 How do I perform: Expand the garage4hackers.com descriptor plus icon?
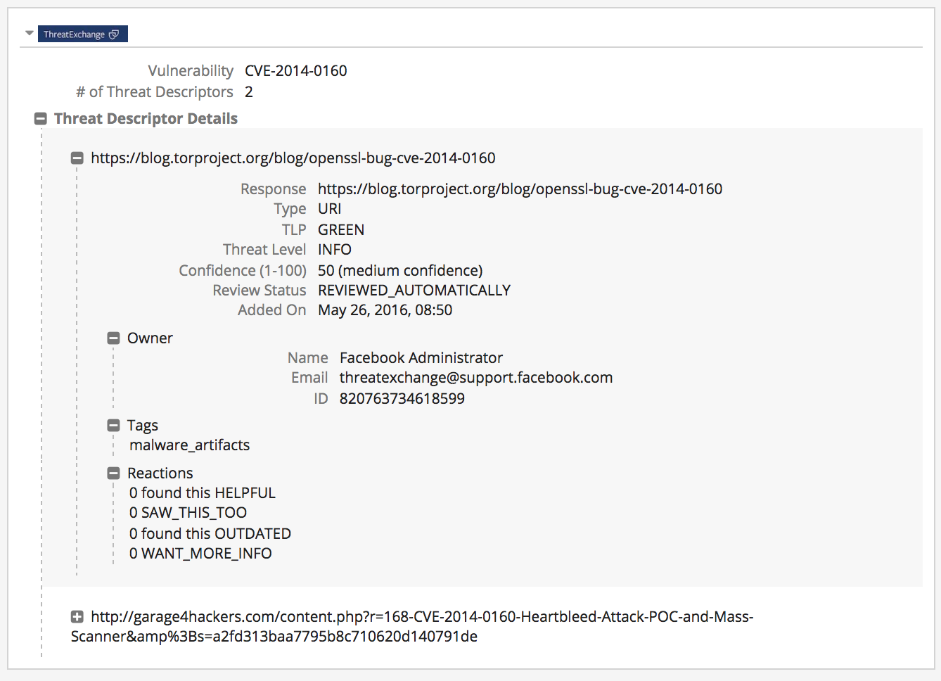[x=77, y=617]
